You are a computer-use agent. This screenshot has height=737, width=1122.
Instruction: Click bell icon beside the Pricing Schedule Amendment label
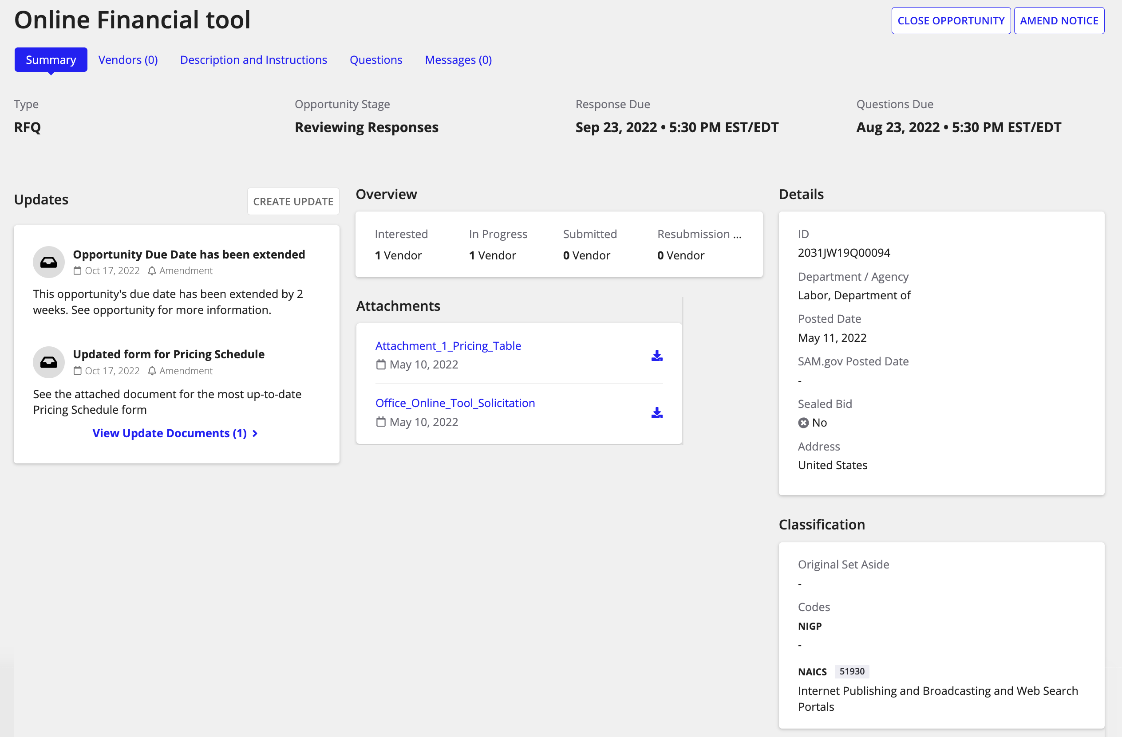click(x=152, y=371)
